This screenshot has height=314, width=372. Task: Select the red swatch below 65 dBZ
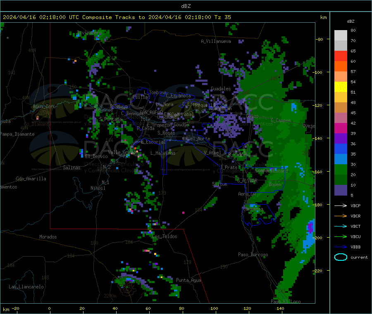click(341, 56)
